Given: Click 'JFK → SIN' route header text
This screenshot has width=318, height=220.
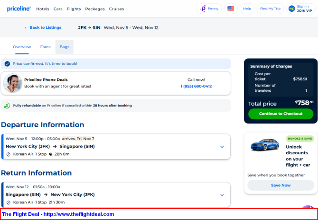Looking at the screenshot, I should pyautogui.click(x=89, y=27).
